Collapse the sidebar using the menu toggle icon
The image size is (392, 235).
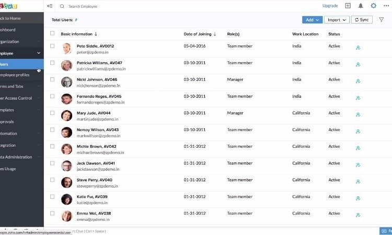(50, 6)
